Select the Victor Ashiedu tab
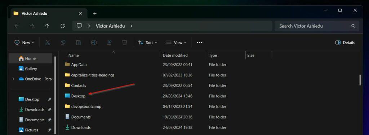The width and height of the screenshot is (369, 135). click(x=49, y=13)
